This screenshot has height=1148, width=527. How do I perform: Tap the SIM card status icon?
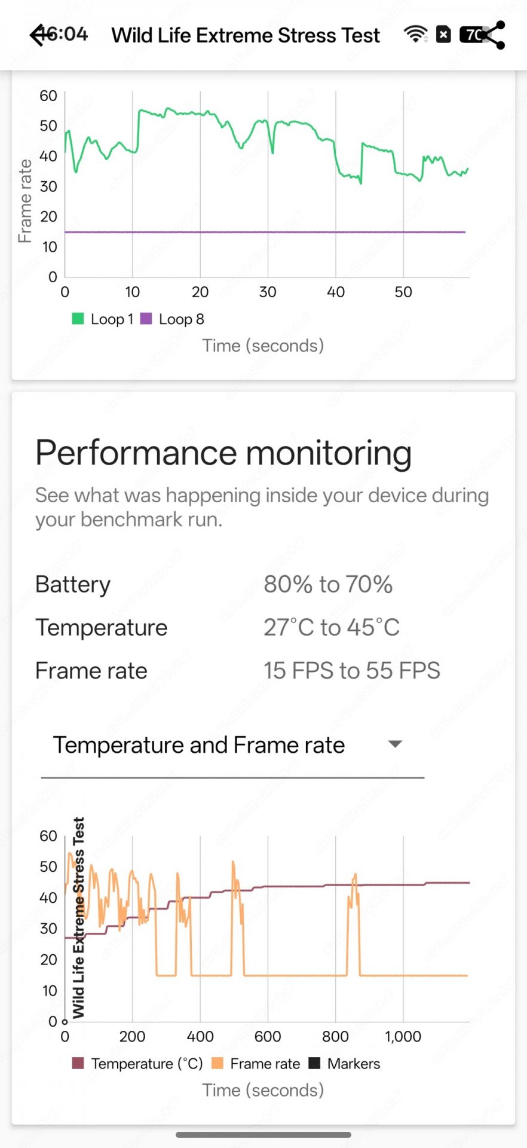(x=443, y=35)
